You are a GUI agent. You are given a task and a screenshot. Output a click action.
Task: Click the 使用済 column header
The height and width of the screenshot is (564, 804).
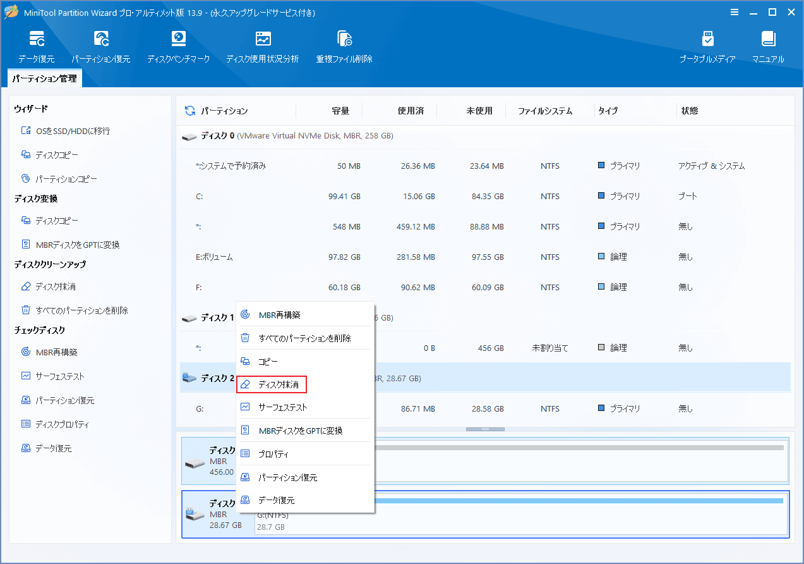click(411, 111)
